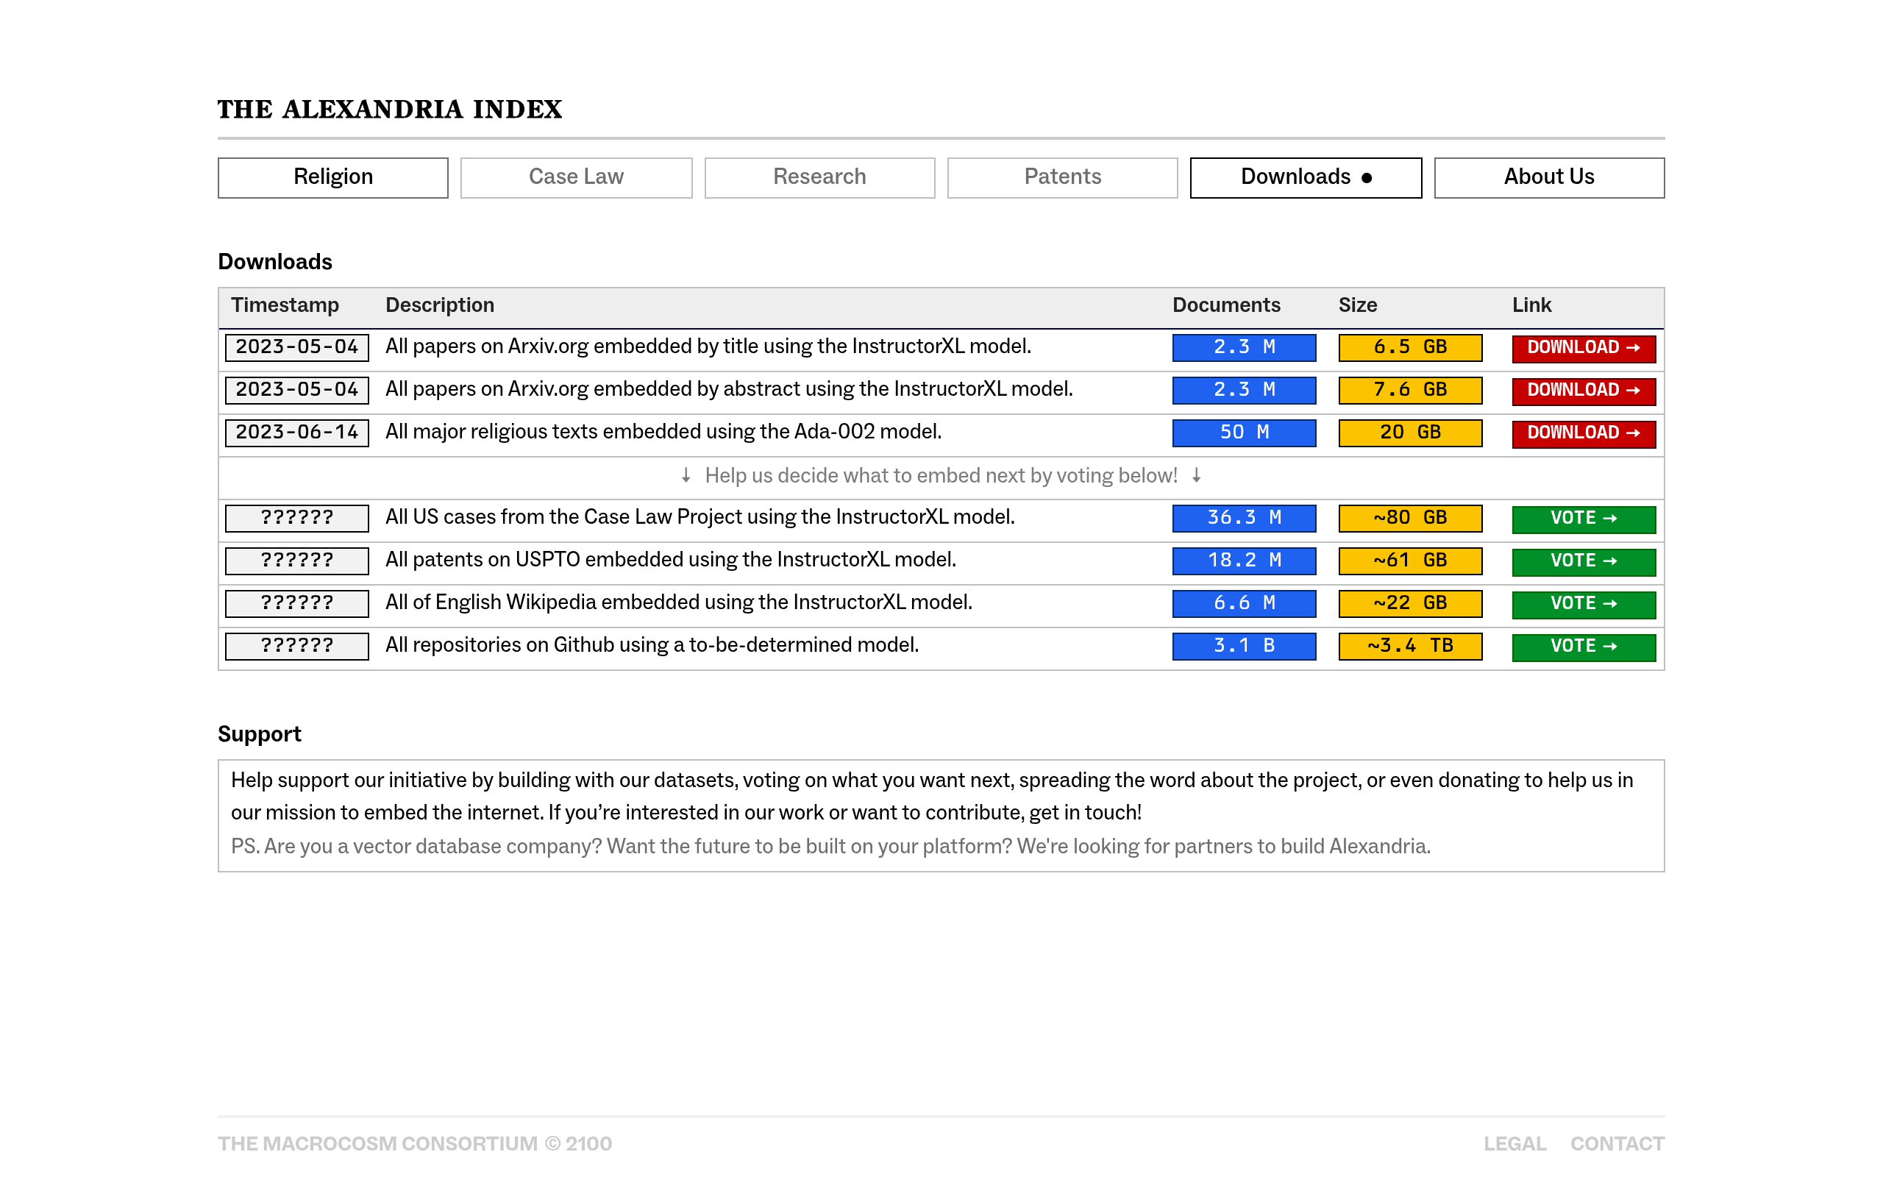Viewport: 1883px width, 1177px height.
Task: Download the Arxiv title embeddings dataset
Action: click(x=1584, y=348)
